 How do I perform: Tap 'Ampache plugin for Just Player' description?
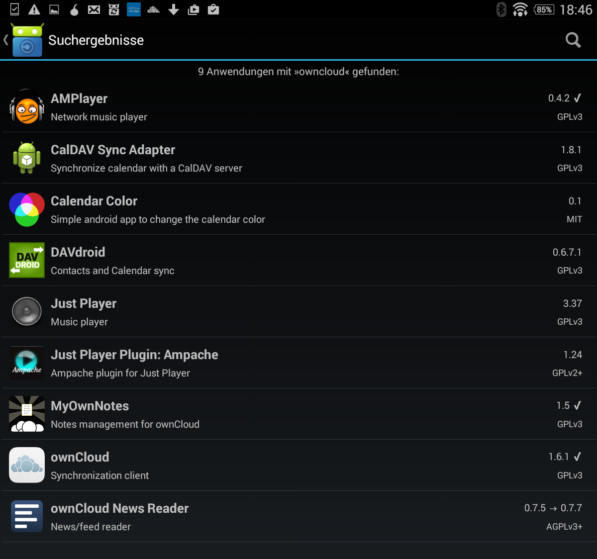[x=120, y=373]
